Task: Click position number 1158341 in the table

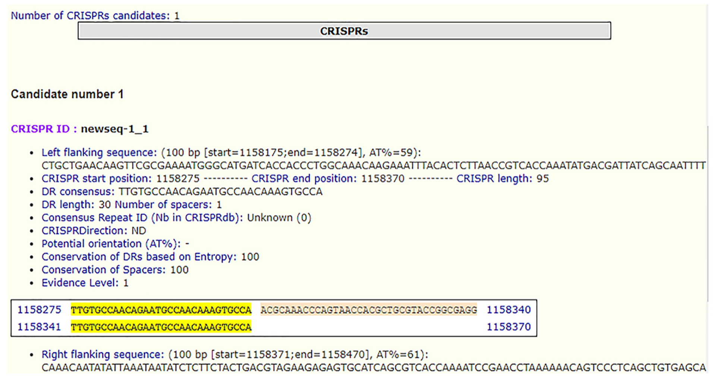Action: point(39,327)
